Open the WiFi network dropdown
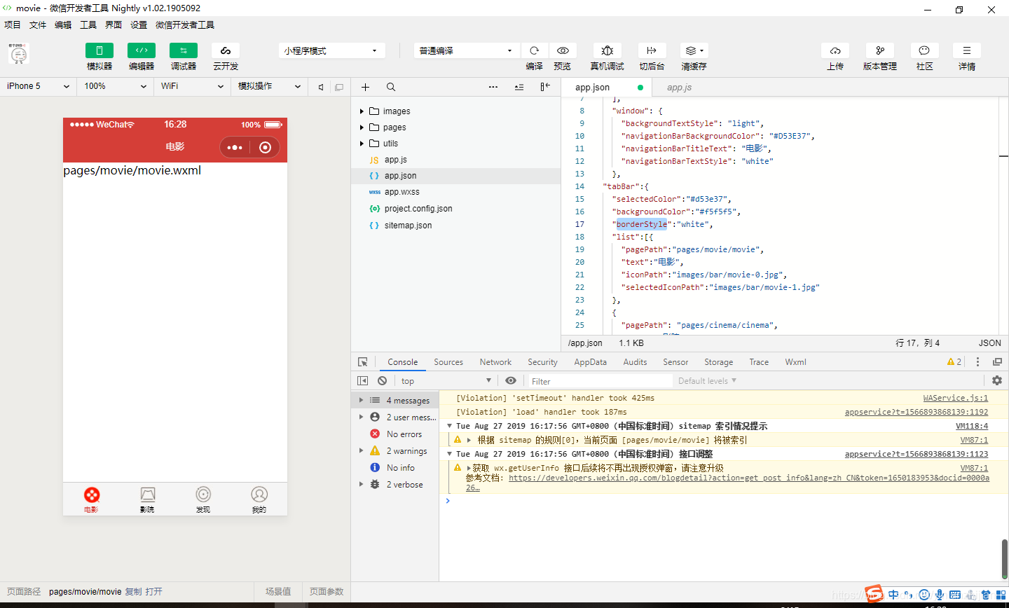 (x=193, y=86)
